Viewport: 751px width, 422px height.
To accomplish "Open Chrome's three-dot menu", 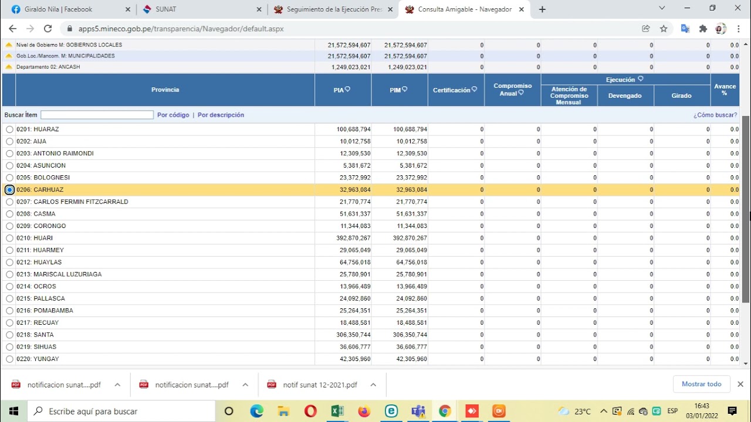I will tap(739, 28).
